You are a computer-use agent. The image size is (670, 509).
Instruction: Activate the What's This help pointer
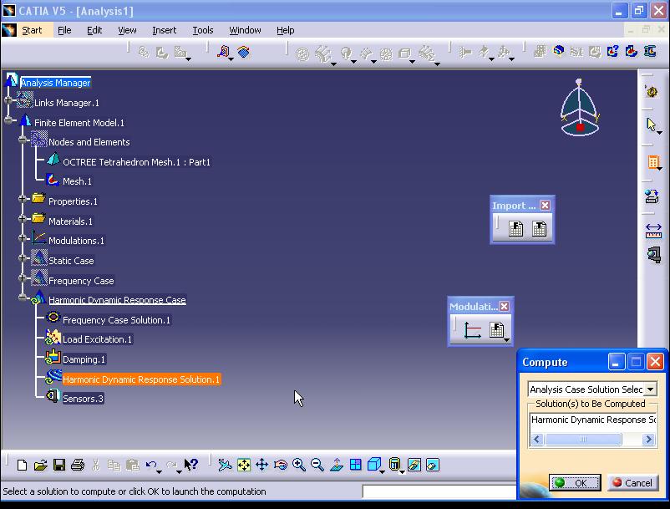pyautogui.click(x=191, y=465)
